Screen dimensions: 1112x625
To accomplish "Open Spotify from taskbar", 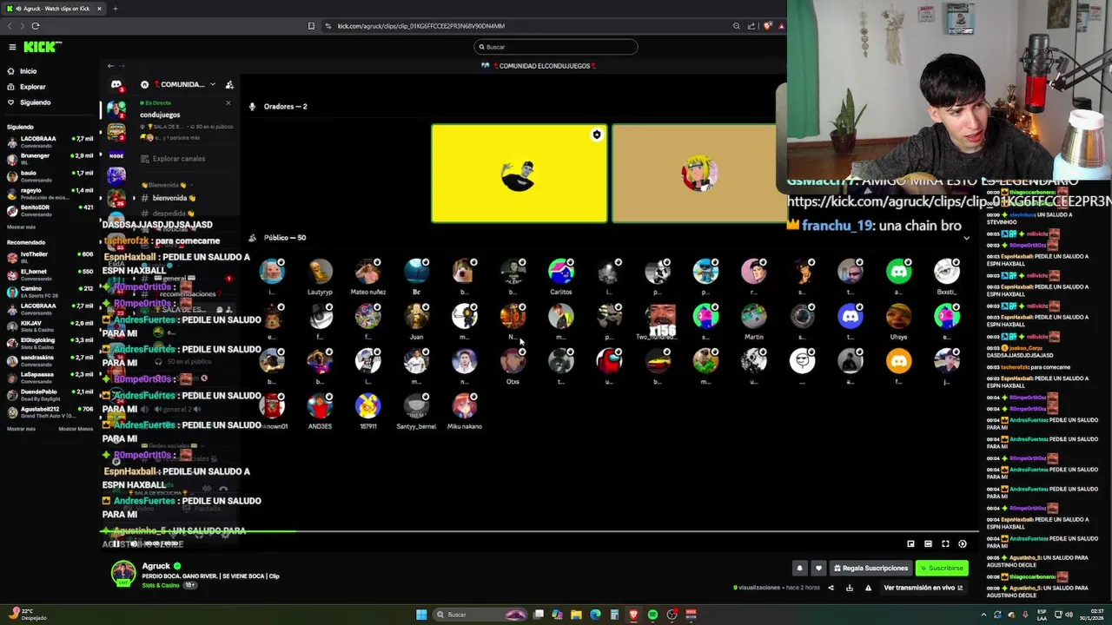I will (652, 615).
